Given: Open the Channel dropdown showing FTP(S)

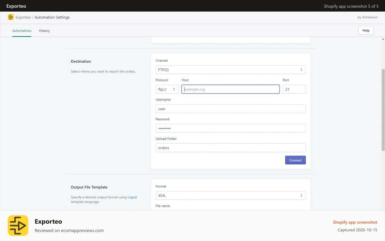Looking at the screenshot, I should coord(231,70).
